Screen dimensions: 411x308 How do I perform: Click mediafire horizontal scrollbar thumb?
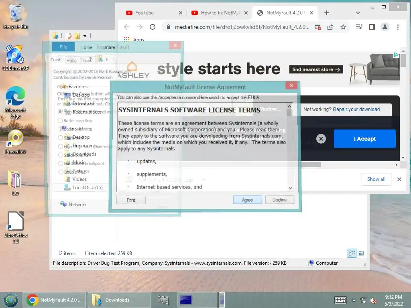click(x=311, y=164)
